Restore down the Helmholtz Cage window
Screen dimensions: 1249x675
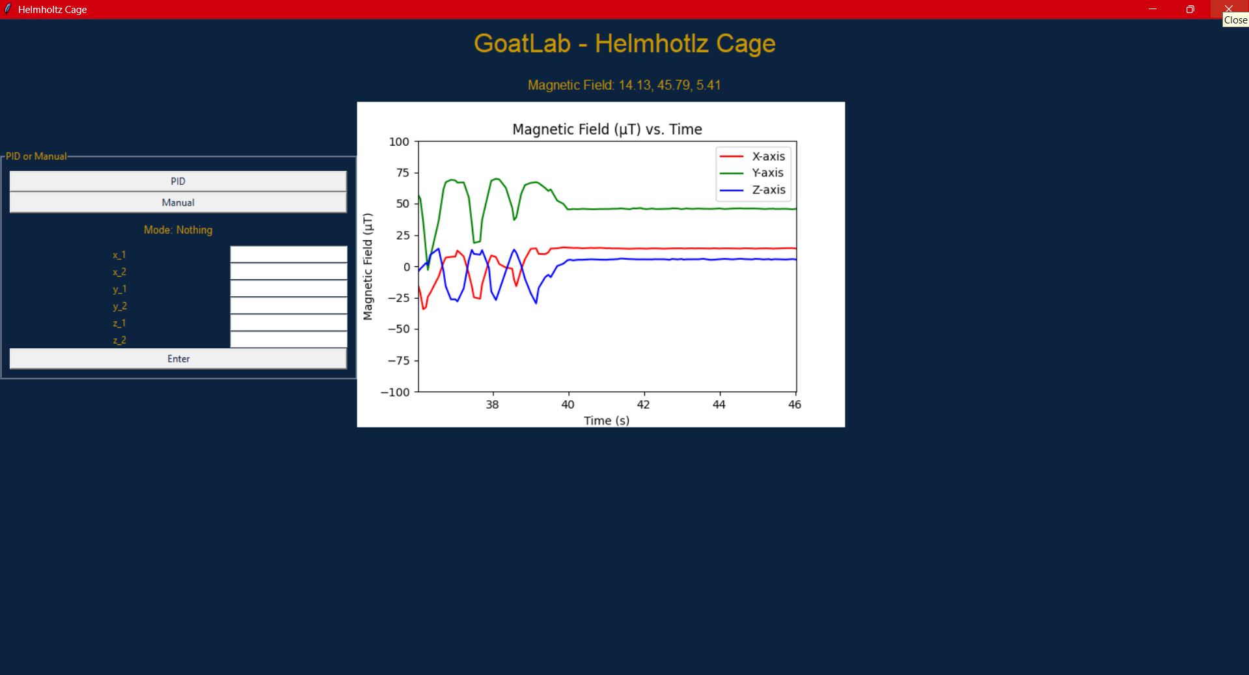coord(1190,9)
